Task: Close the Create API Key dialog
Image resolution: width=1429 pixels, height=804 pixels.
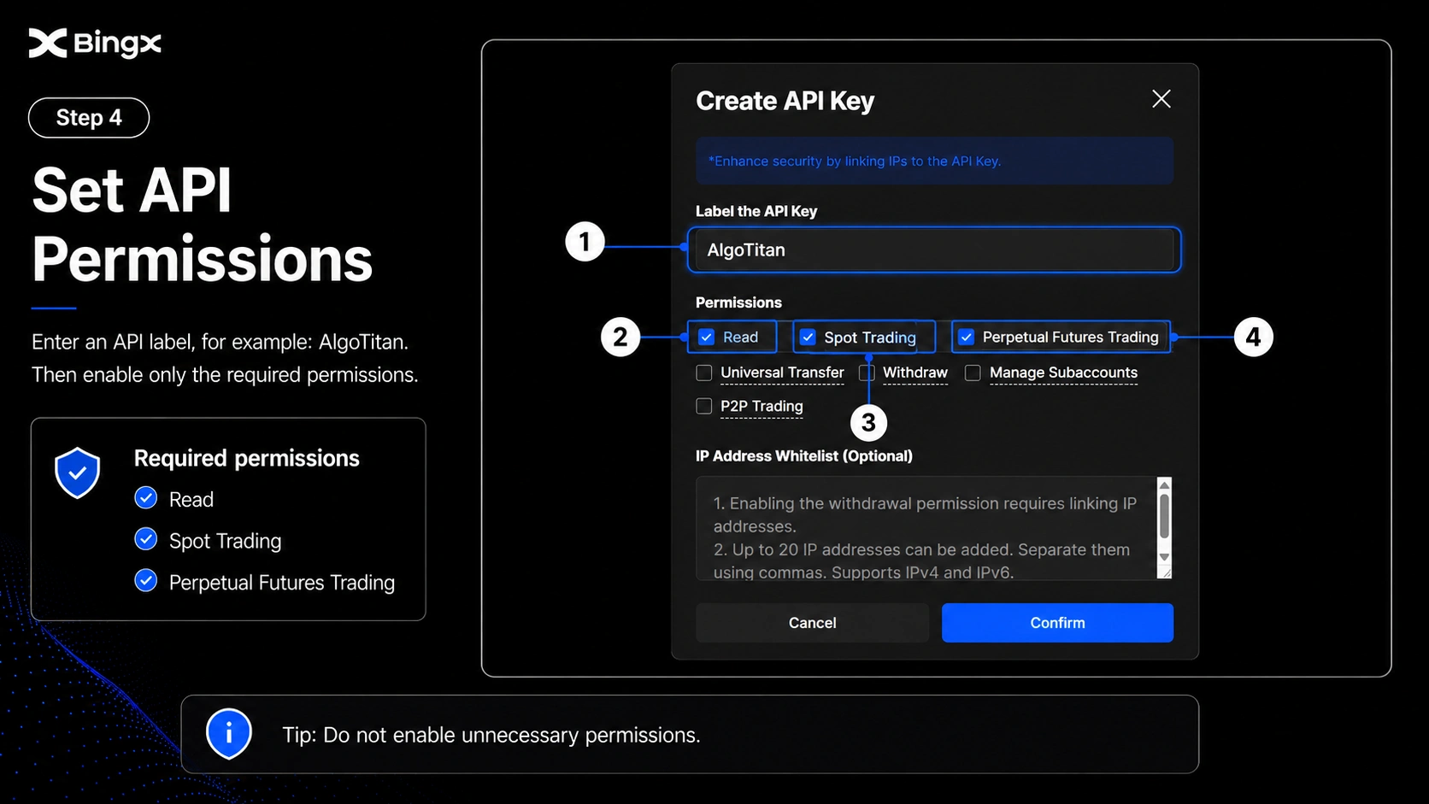Action: (x=1161, y=99)
